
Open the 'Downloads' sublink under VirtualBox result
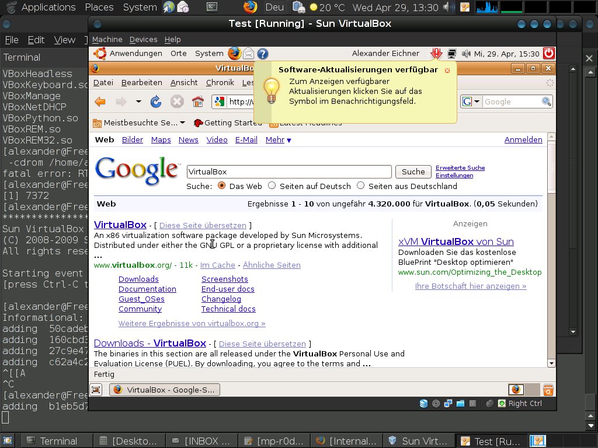(138, 279)
